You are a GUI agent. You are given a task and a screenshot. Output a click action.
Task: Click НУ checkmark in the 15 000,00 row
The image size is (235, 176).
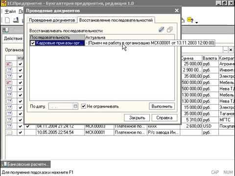click(x=20, y=108)
